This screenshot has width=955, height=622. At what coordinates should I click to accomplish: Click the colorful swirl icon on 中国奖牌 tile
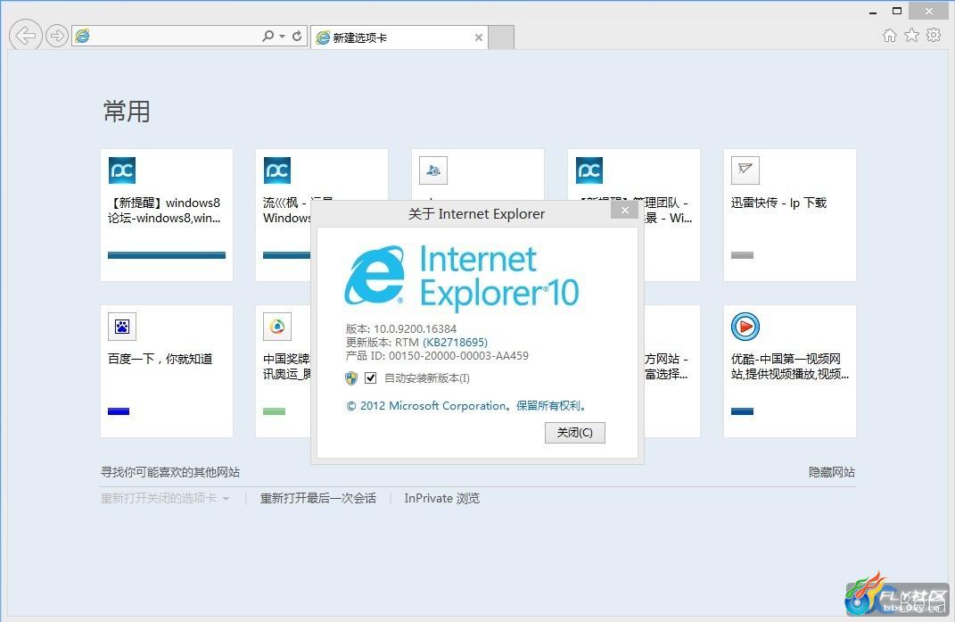[x=277, y=327]
